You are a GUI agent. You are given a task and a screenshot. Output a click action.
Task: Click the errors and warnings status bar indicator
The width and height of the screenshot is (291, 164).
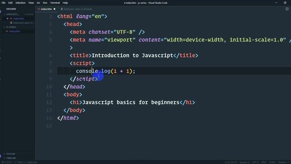pyautogui.click(x=7, y=162)
